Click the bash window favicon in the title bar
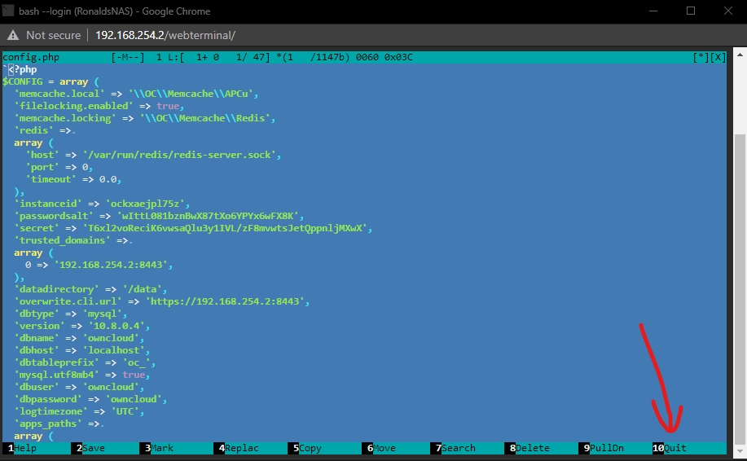This screenshot has width=747, height=461. pyautogui.click(x=7, y=11)
